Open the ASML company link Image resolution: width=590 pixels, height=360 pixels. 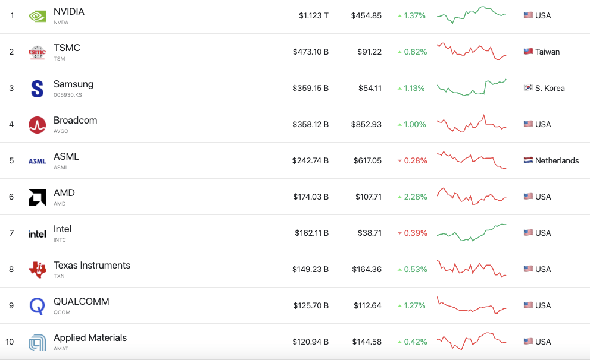pos(66,157)
